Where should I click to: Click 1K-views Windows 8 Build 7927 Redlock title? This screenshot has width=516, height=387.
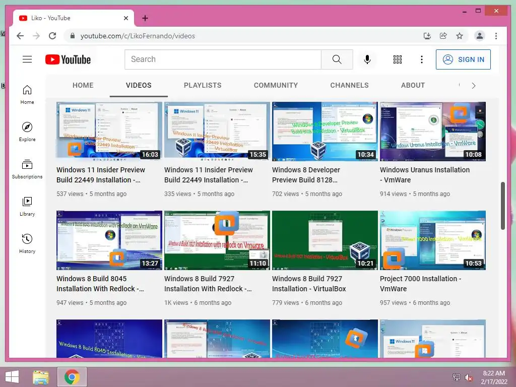pyautogui.click(x=208, y=284)
